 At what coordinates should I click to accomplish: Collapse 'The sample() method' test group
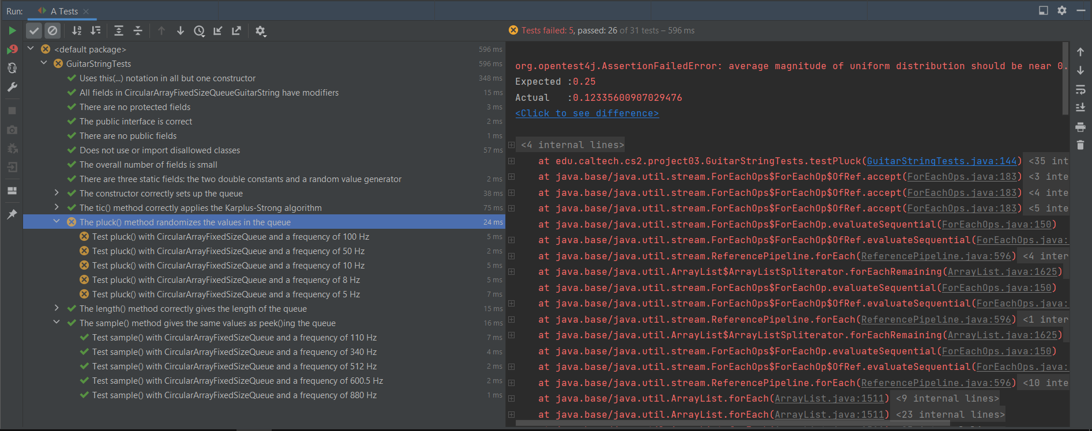[x=57, y=323]
